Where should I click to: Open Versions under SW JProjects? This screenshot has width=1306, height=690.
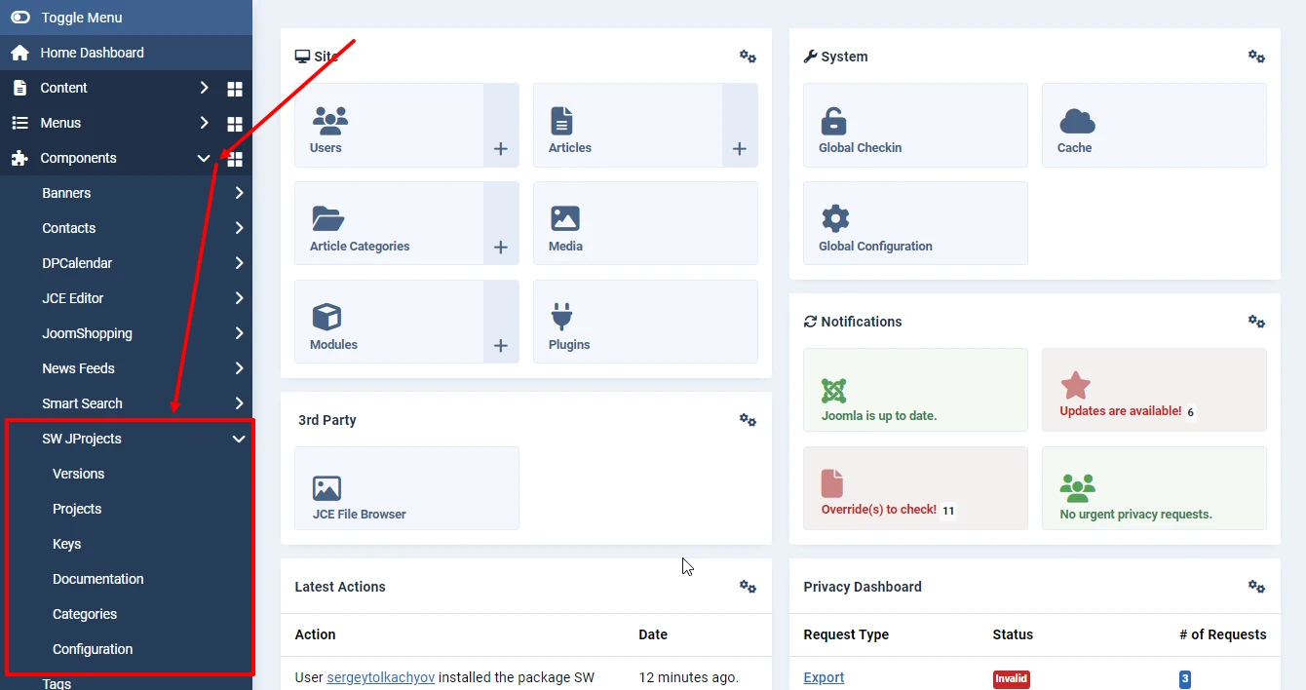78,474
